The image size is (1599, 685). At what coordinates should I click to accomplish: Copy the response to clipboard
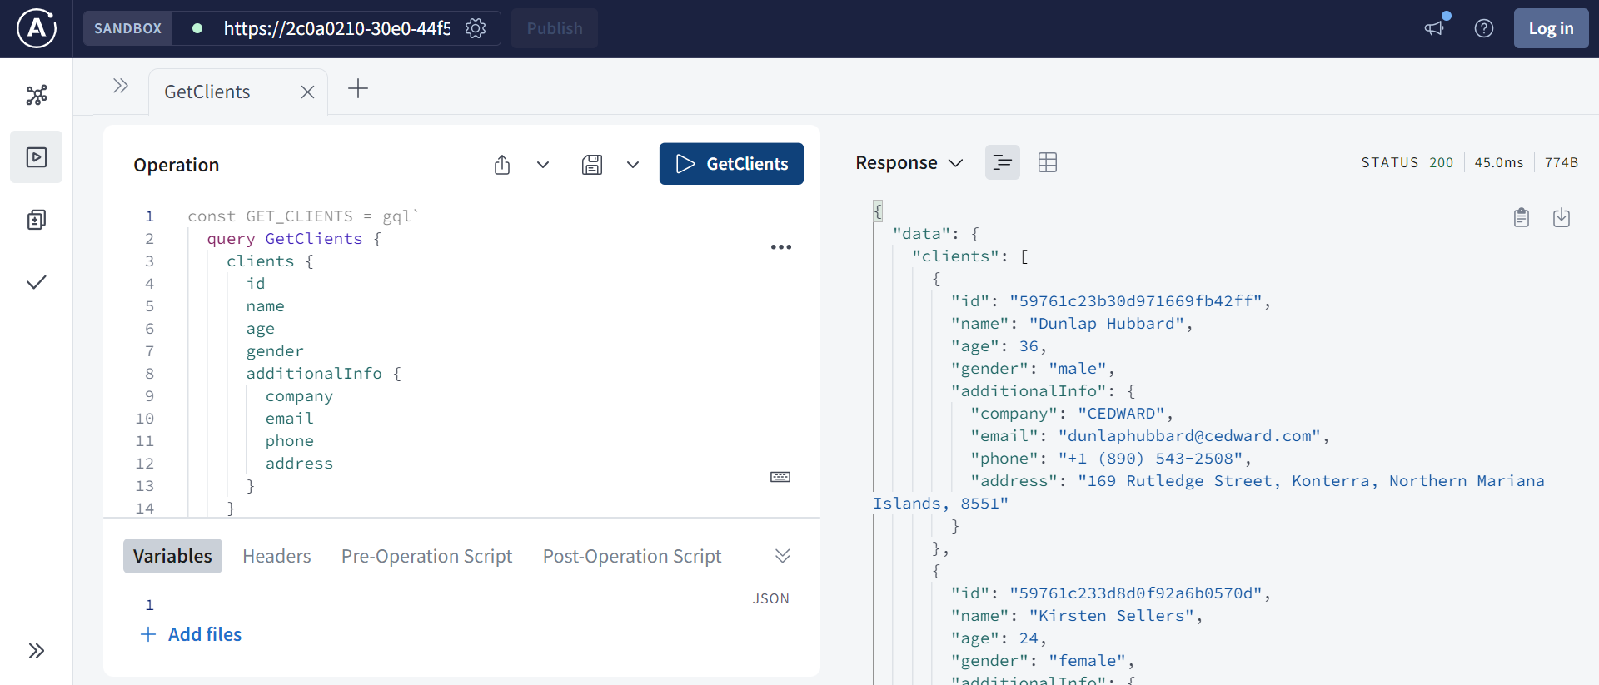coord(1522,217)
